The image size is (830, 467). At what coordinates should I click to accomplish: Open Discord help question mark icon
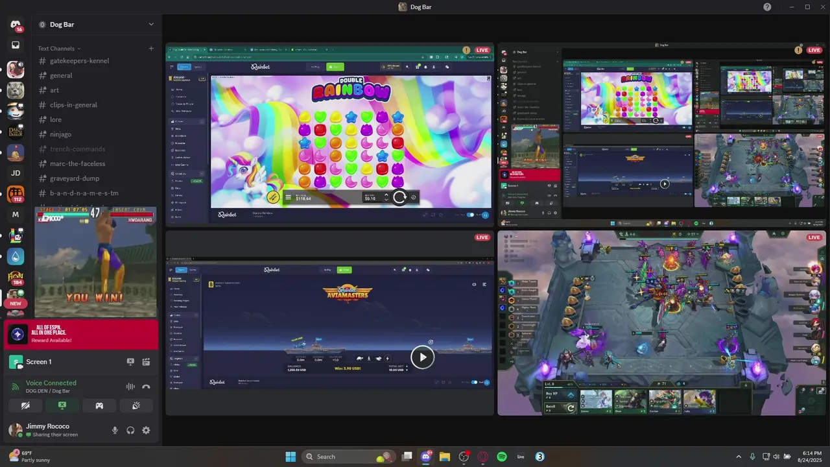pyautogui.click(x=767, y=7)
